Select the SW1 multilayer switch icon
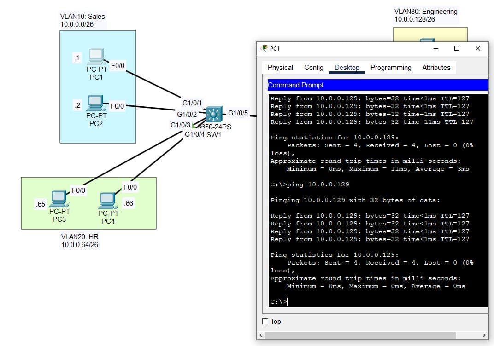Image resolution: width=494 pixels, height=346 pixels. (x=213, y=114)
